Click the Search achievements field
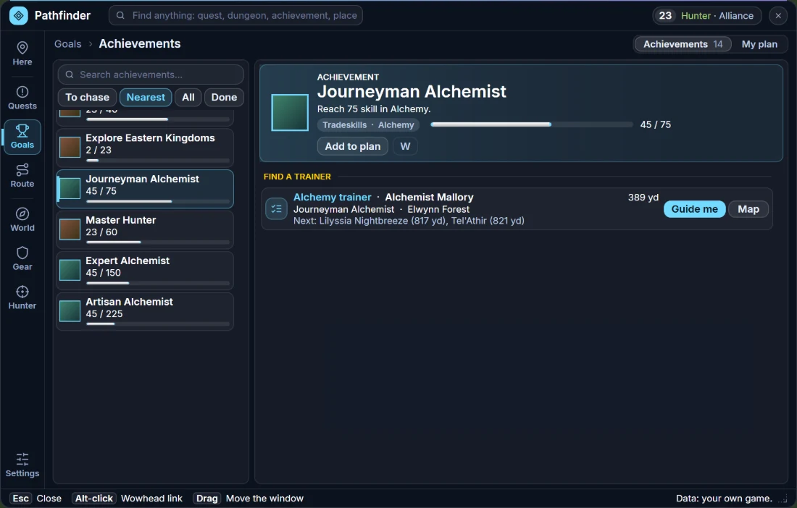This screenshot has height=508, width=797. click(x=151, y=75)
